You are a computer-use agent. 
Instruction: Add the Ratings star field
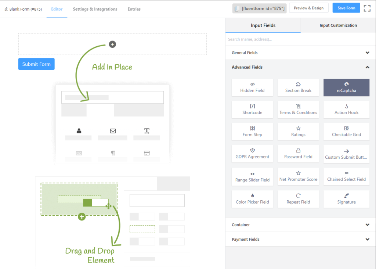point(298,132)
